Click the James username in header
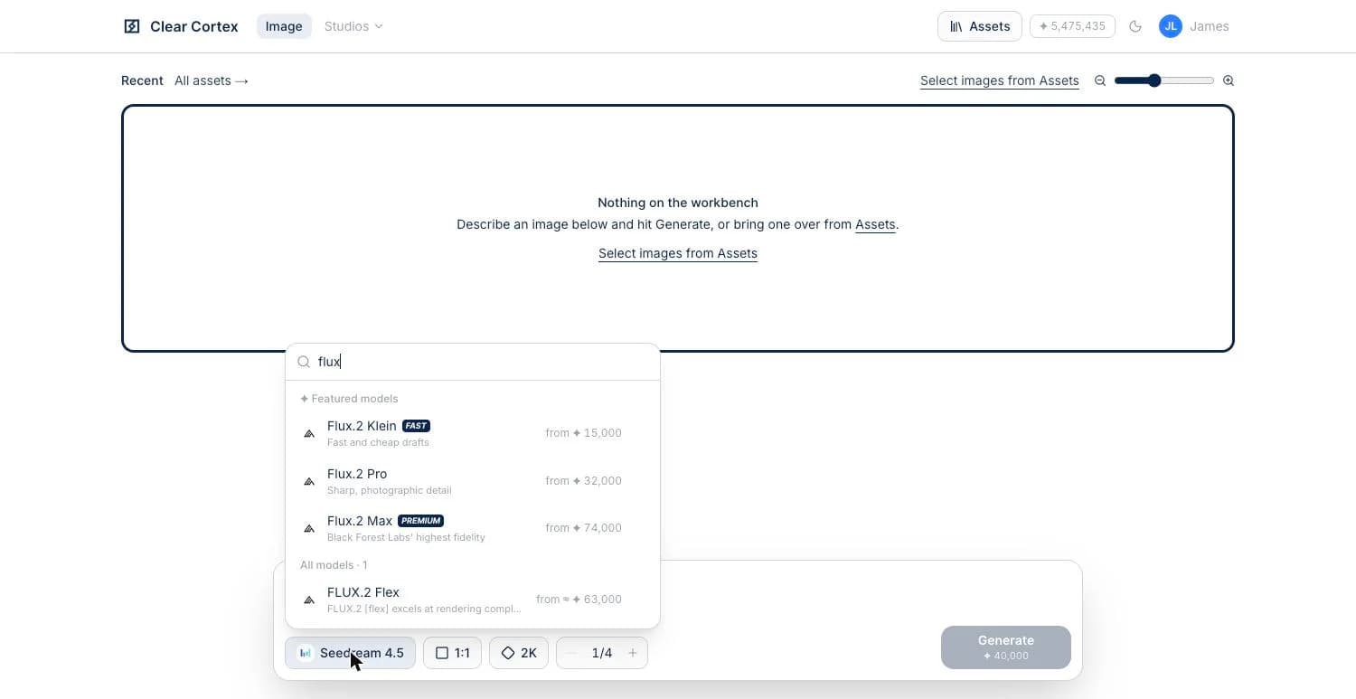Screen dimensions: 1356x699 [x=1210, y=26]
